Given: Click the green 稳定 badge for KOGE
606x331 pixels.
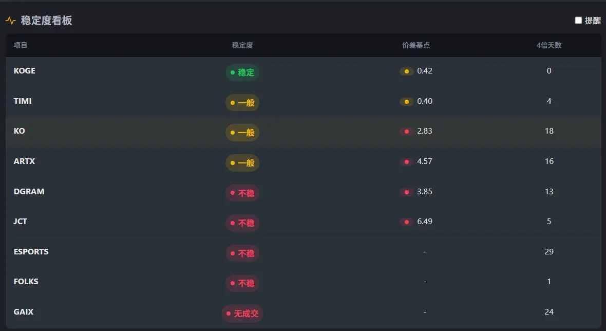Looking at the screenshot, I should [x=242, y=72].
